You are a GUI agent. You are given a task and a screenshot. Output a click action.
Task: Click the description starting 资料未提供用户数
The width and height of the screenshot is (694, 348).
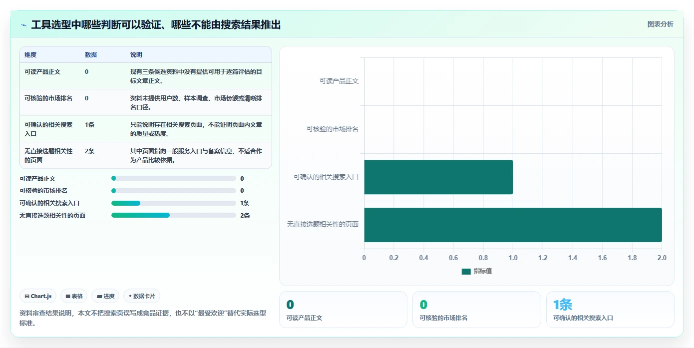coord(196,102)
